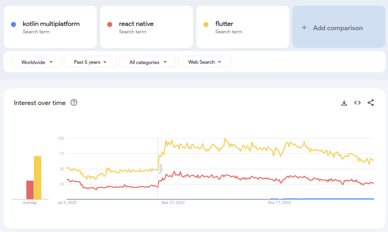Click the Interest over time heading
The image size is (388, 232).
[39, 103]
